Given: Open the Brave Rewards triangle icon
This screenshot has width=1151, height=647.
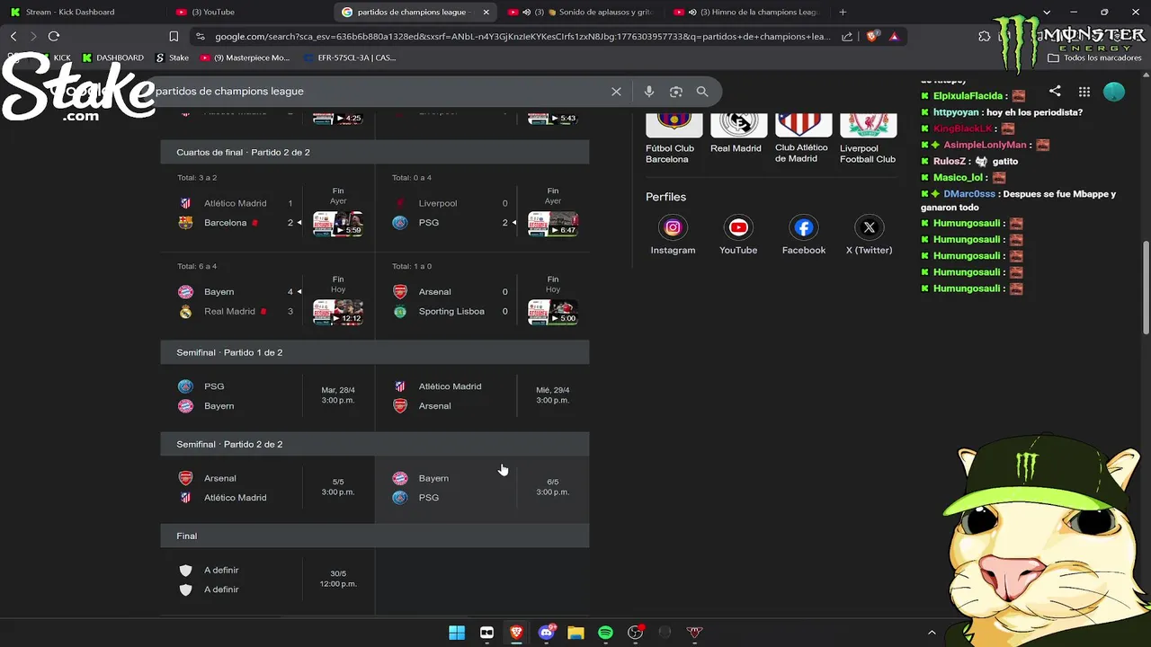Looking at the screenshot, I should click(x=894, y=36).
